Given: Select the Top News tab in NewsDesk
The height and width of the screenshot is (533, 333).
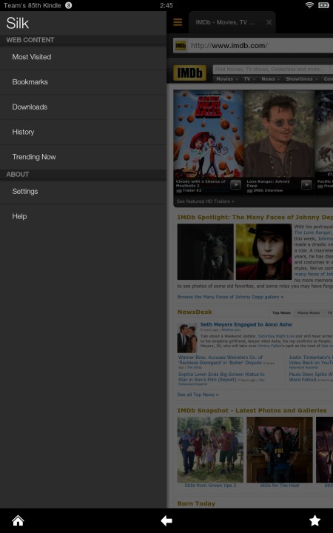Looking at the screenshot, I should click(x=281, y=312).
